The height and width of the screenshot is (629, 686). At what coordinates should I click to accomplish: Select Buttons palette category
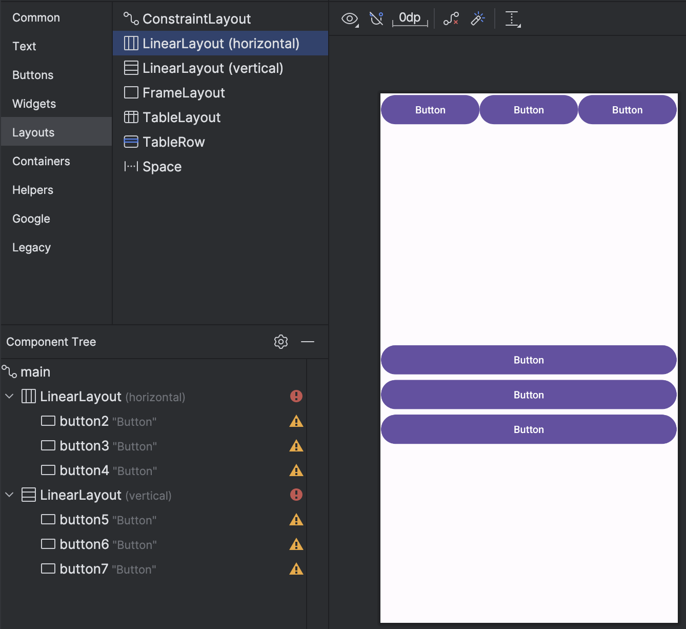(x=56, y=75)
